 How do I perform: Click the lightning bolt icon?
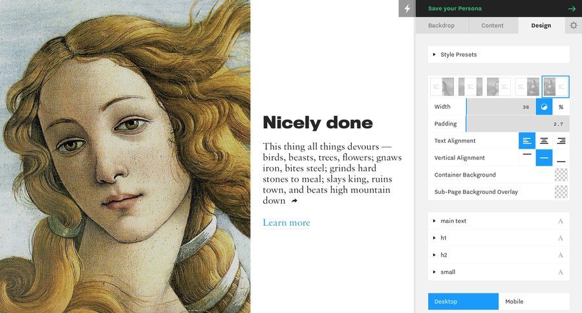[407, 8]
